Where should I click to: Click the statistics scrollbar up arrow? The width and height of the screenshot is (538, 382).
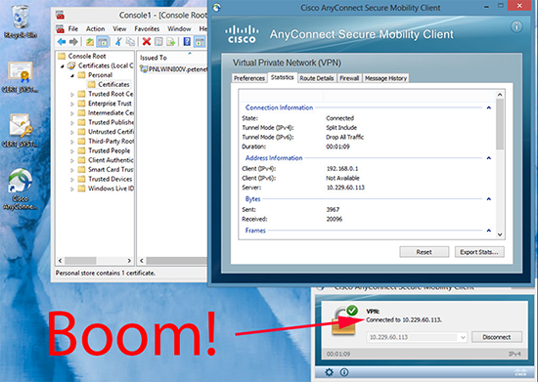(x=500, y=95)
